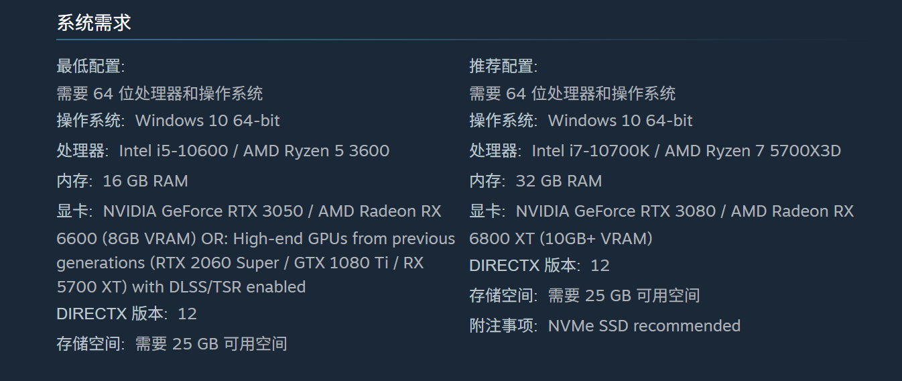Click 存储空间 line under recommended requirements
The height and width of the screenshot is (381, 902).
[584, 296]
